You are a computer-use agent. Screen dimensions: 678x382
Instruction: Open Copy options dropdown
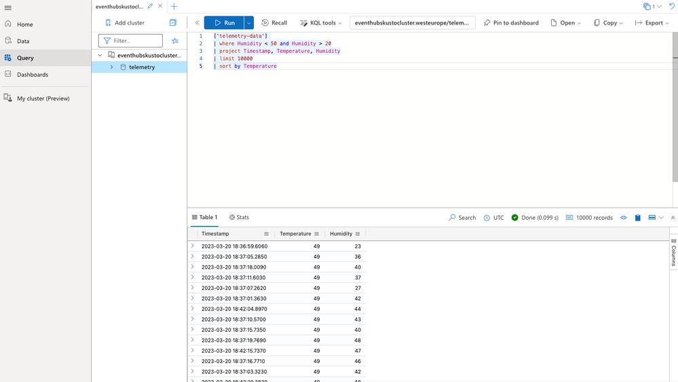608,22
